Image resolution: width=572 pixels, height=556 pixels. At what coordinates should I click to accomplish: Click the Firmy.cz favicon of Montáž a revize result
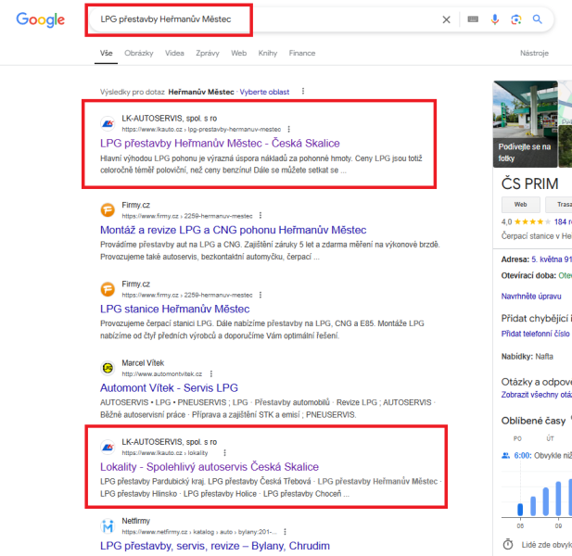pyautogui.click(x=108, y=210)
